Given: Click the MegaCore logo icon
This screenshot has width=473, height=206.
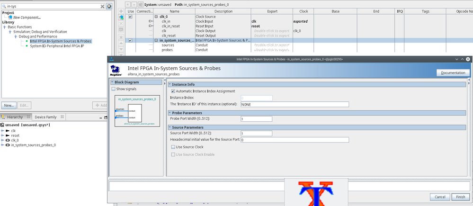Looking at the screenshot, I should pyautogui.click(x=115, y=71).
